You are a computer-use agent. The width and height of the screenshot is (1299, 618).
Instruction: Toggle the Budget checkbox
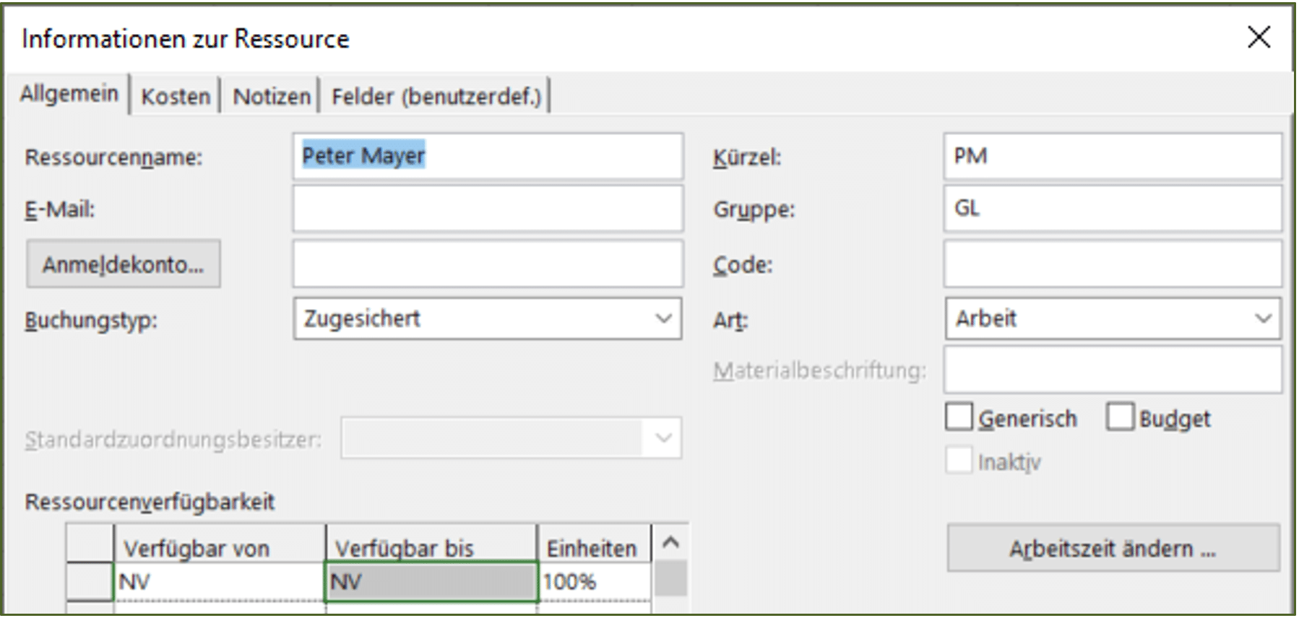tap(1120, 417)
